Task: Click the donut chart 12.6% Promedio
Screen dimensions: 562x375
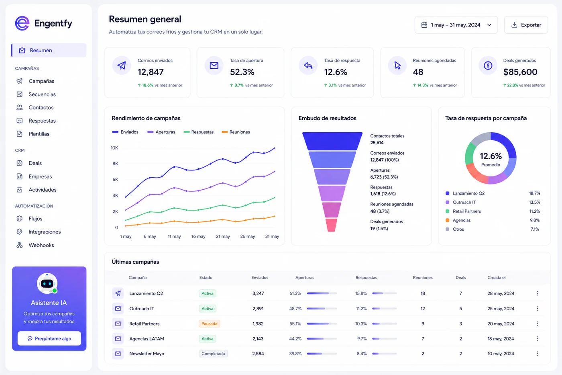Action: 491,158
